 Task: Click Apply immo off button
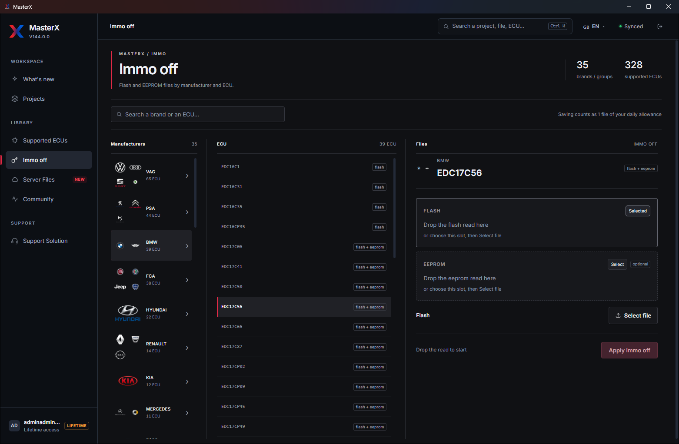click(629, 350)
